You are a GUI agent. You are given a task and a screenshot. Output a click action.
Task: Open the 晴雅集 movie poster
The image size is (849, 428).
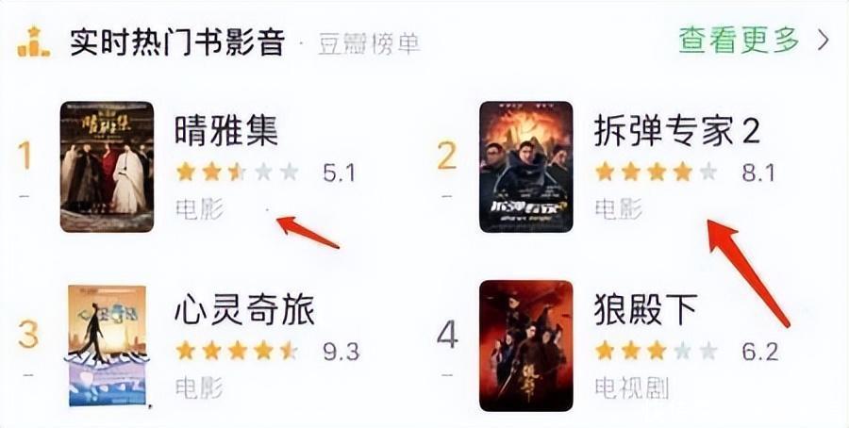(107, 167)
